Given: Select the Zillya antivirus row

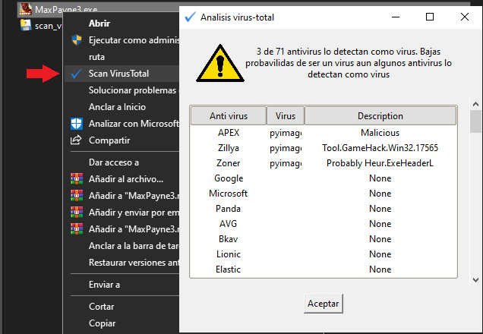Looking at the screenshot, I should [324, 148].
